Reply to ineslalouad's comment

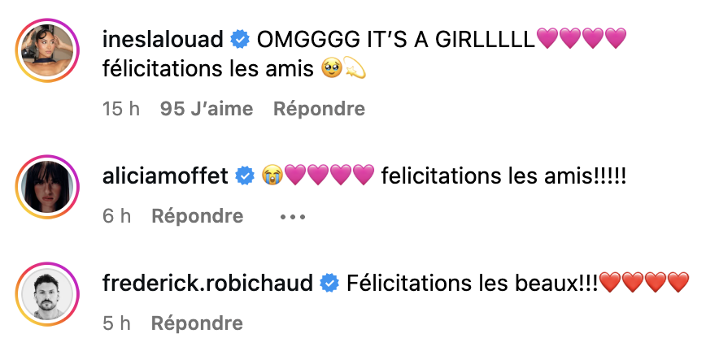(319, 108)
